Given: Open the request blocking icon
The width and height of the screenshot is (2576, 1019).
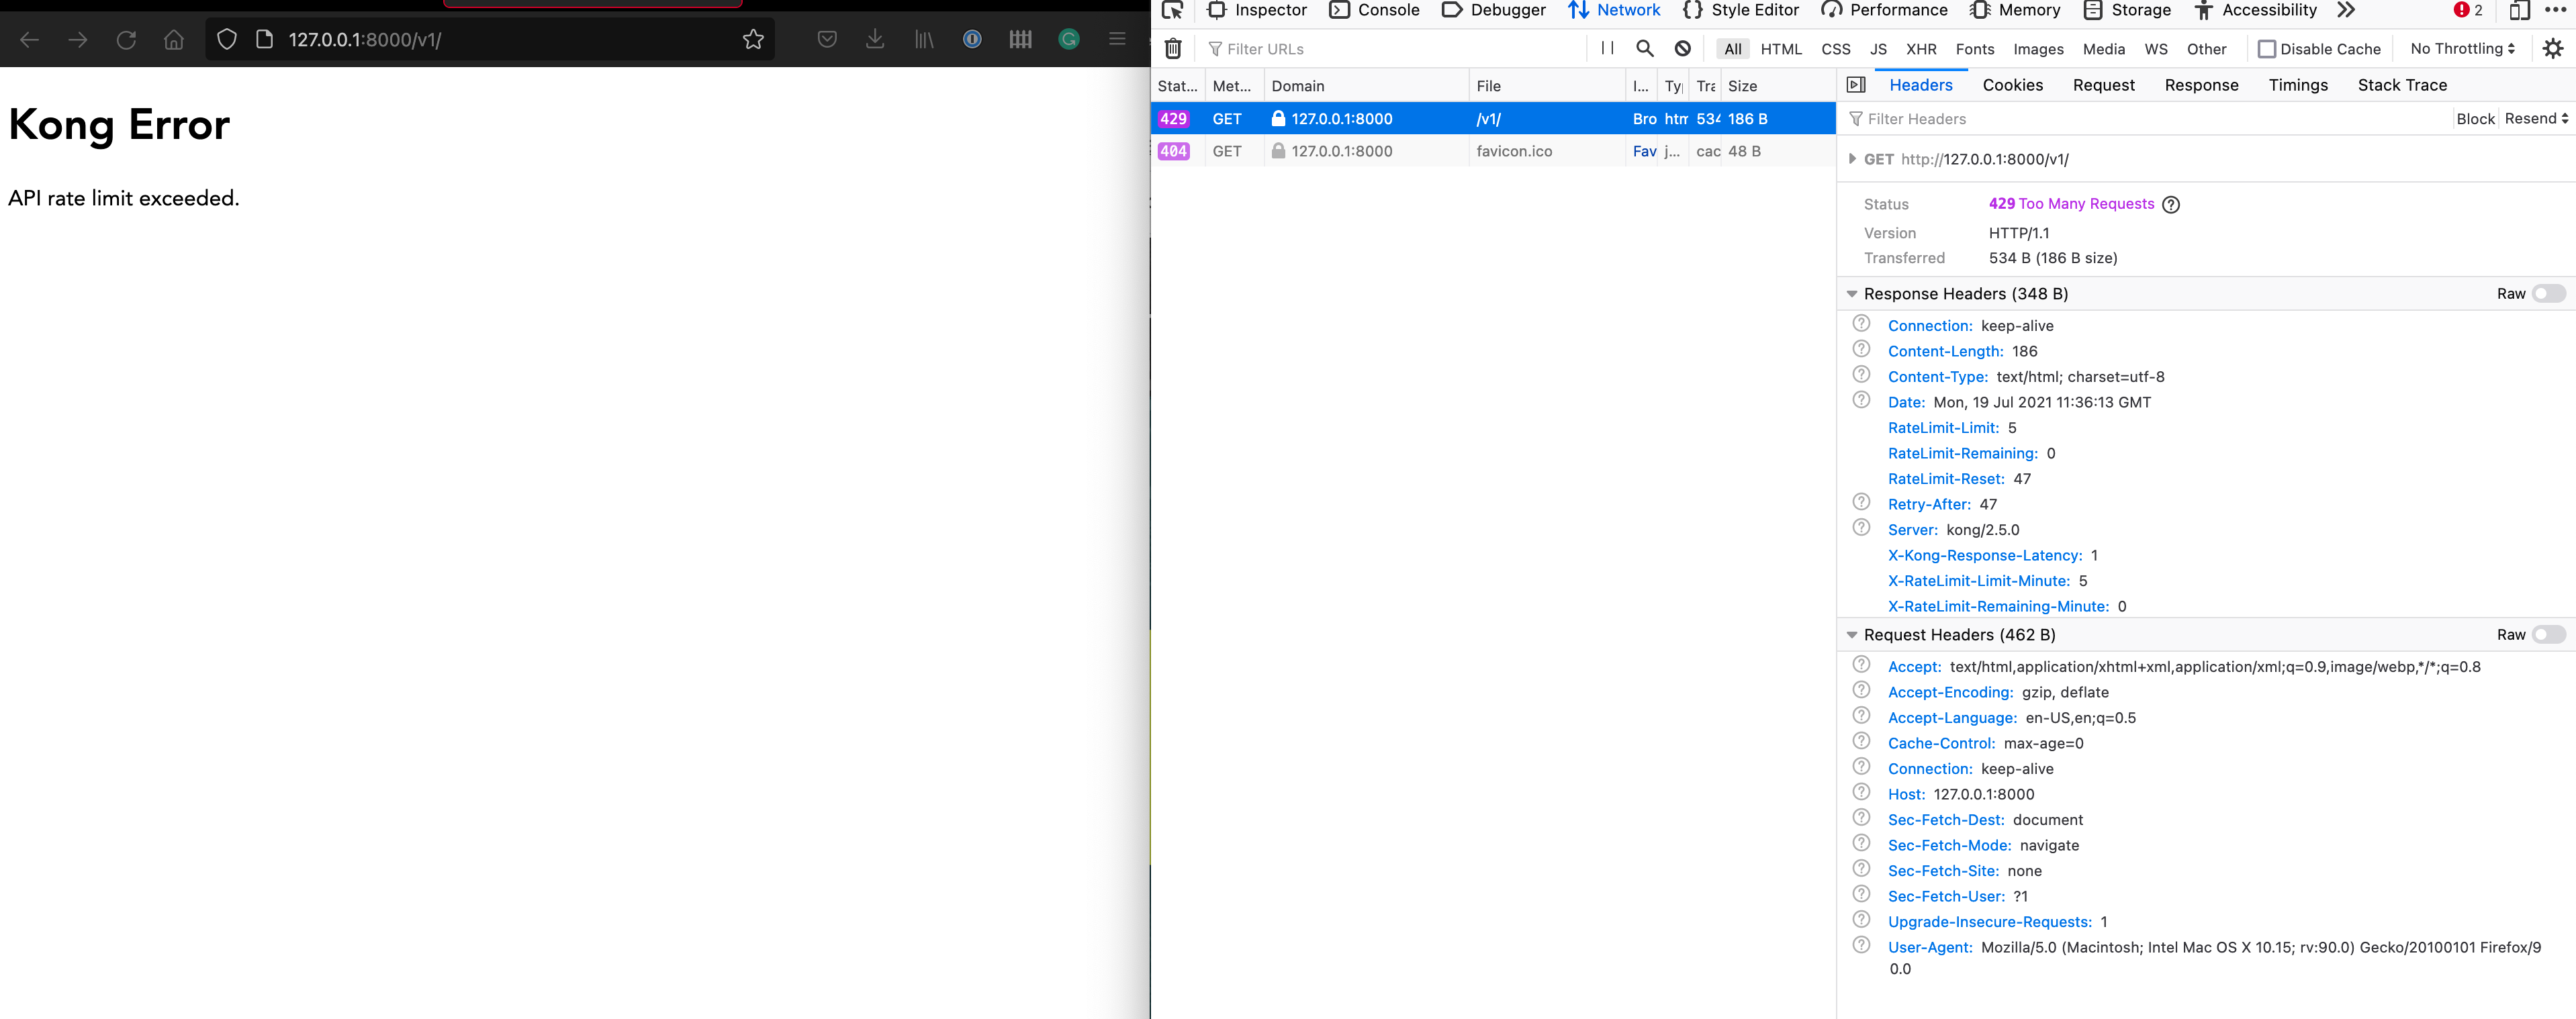Looking at the screenshot, I should click(x=1683, y=48).
